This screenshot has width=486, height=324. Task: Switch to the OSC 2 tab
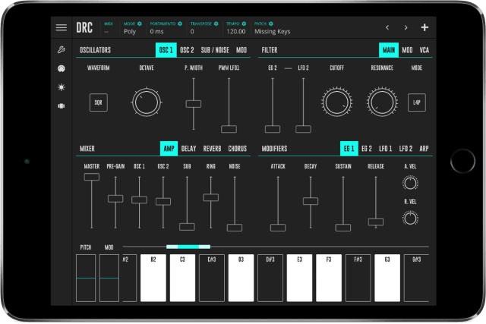(x=187, y=50)
